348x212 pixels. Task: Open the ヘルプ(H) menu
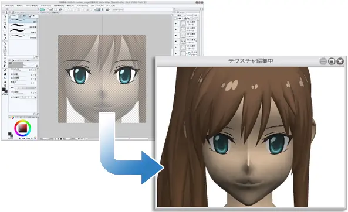[x=110, y=5]
